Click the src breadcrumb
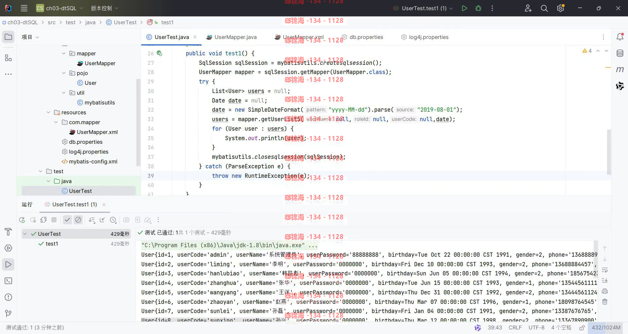The image size is (628, 334). click(x=52, y=22)
